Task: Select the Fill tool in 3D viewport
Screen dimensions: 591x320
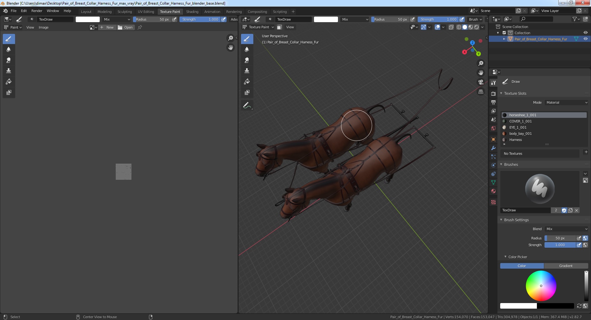Action: point(247,82)
